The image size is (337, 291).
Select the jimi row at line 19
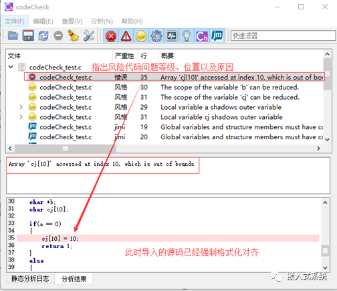tap(175, 127)
